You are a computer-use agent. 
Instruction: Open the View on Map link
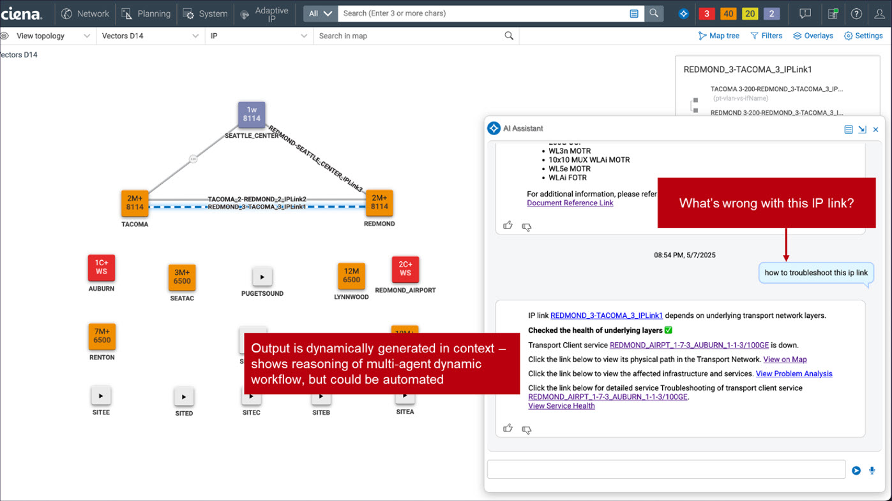tap(785, 359)
